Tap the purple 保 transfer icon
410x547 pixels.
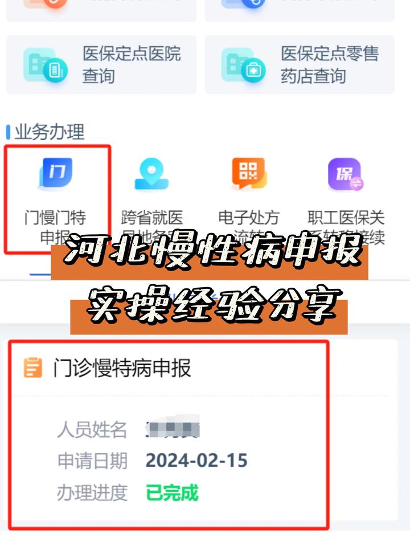(346, 174)
